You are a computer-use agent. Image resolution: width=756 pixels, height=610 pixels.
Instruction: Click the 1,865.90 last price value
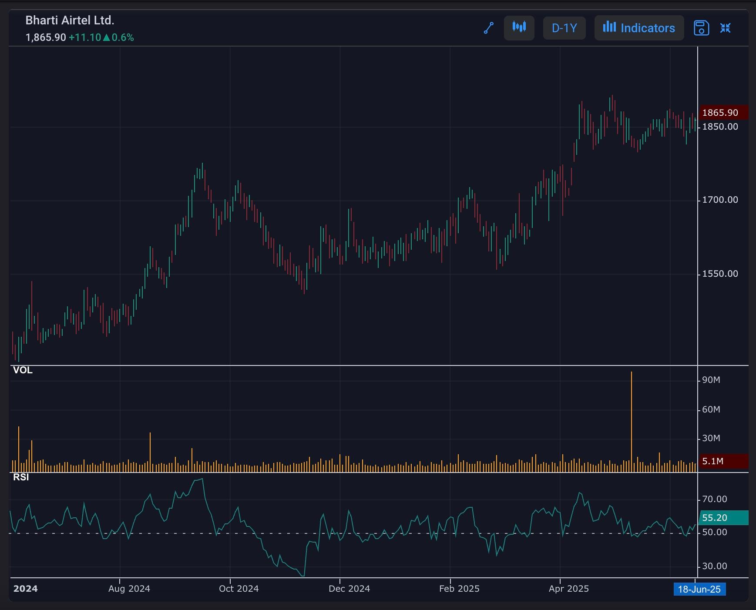pos(46,37)
